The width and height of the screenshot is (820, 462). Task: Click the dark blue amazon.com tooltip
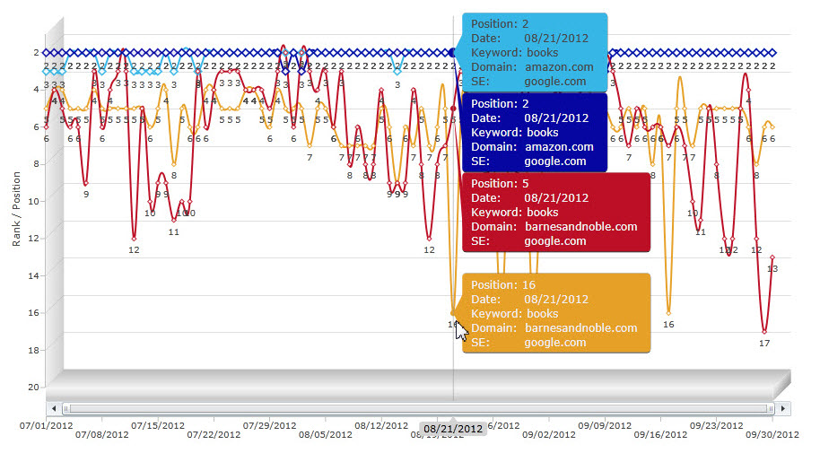click(x=535, y=132)
